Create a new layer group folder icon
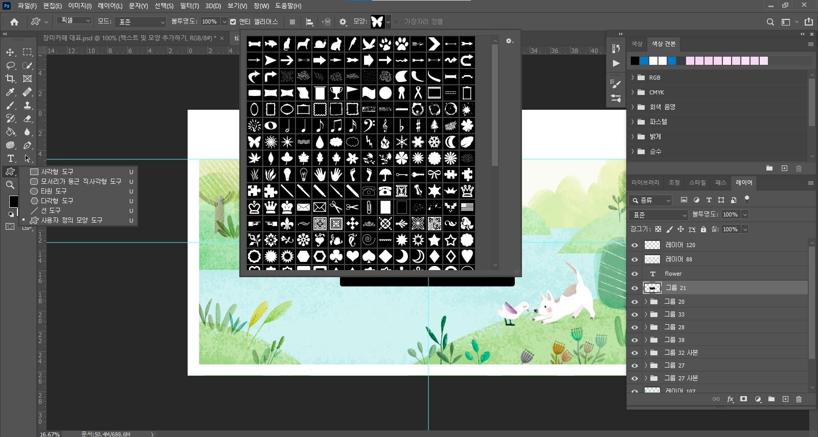This screenshot has height=437, width=818. click(x=771, y=399)
